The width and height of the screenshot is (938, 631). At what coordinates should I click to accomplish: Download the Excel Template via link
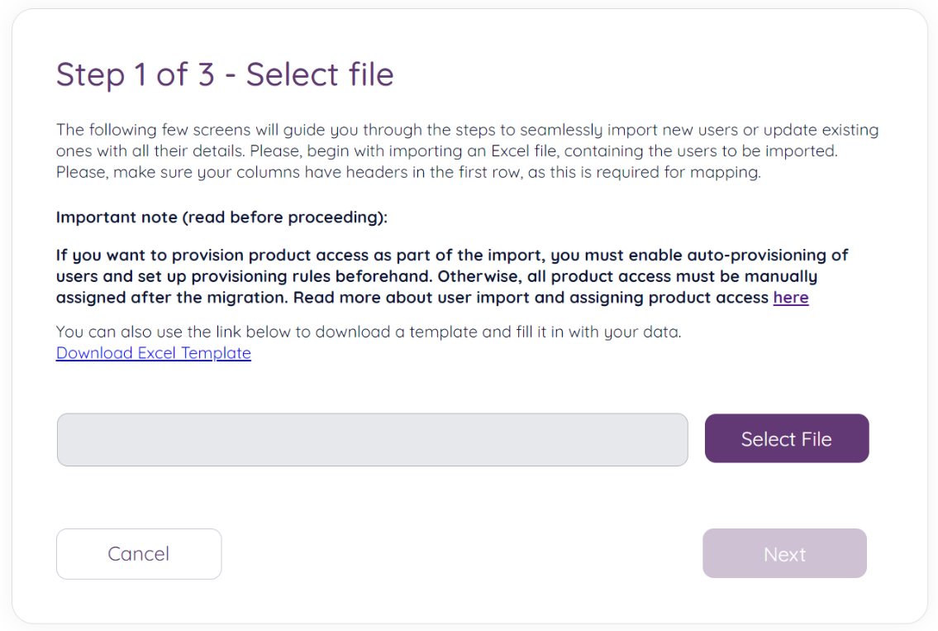coord(154,353)
